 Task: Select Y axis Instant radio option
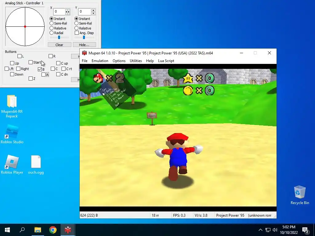tap(76, 19)
